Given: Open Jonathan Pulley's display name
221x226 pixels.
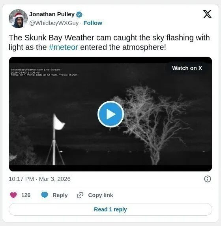Looking at the screenshot, I should (x=52, y=14).
